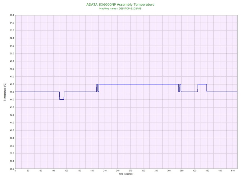Click the 300 tick on time axis
241x180 pixels.
[x=143, y=171]
